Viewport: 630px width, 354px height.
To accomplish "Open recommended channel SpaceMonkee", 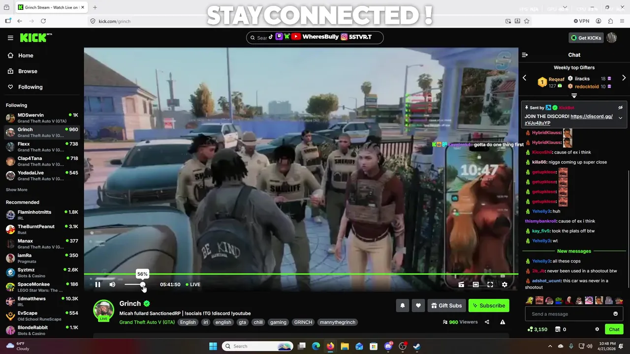I will pos(42,287).
